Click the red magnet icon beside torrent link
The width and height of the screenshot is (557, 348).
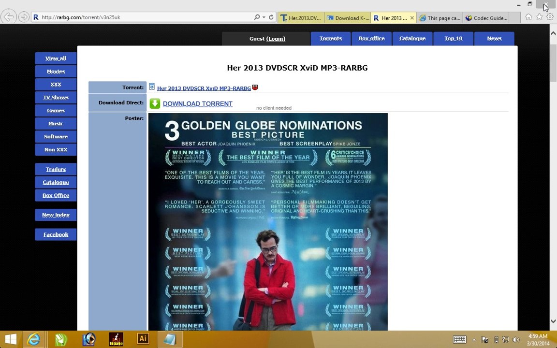255,87
